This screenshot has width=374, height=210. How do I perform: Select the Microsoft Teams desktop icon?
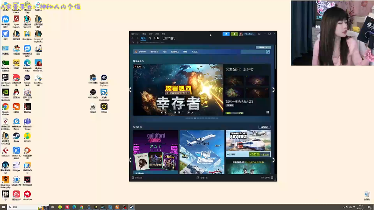(27, 123)
